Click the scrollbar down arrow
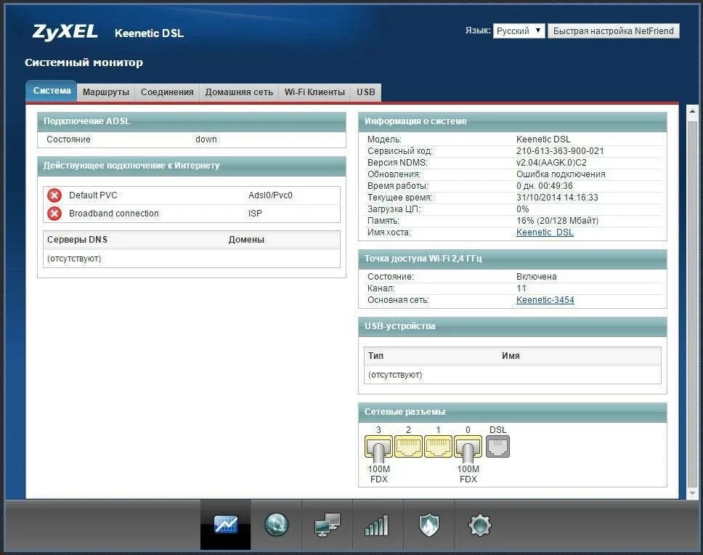The height and width of the screenshot is (555, 703). click(x=692, y=493)
